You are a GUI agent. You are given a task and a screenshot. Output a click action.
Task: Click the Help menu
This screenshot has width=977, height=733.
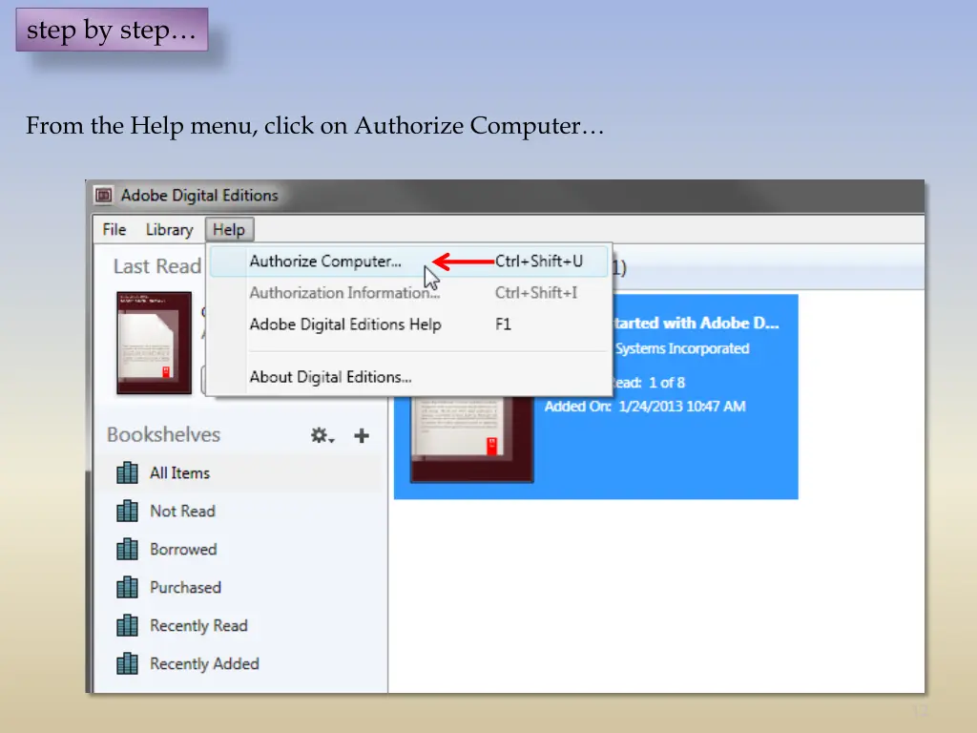[x=229, y=229]
